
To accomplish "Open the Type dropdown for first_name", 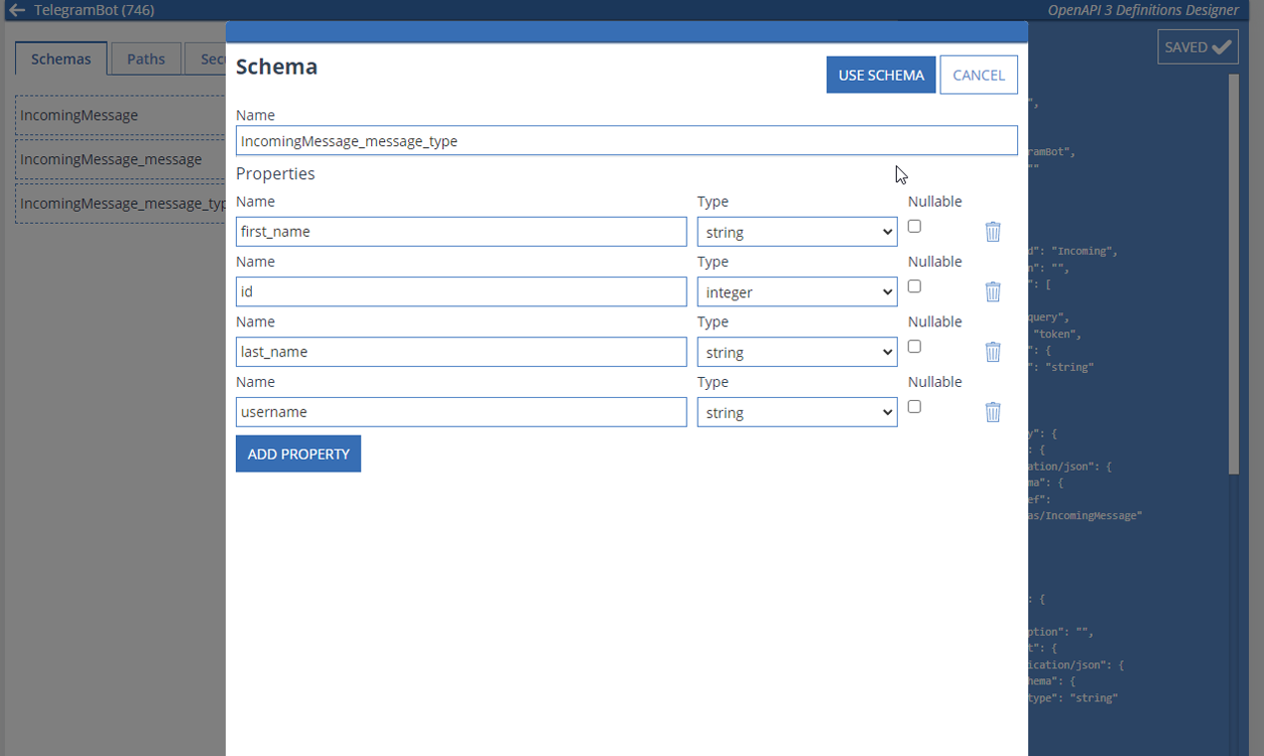I will pyautogui.click(x=797, y=232).
